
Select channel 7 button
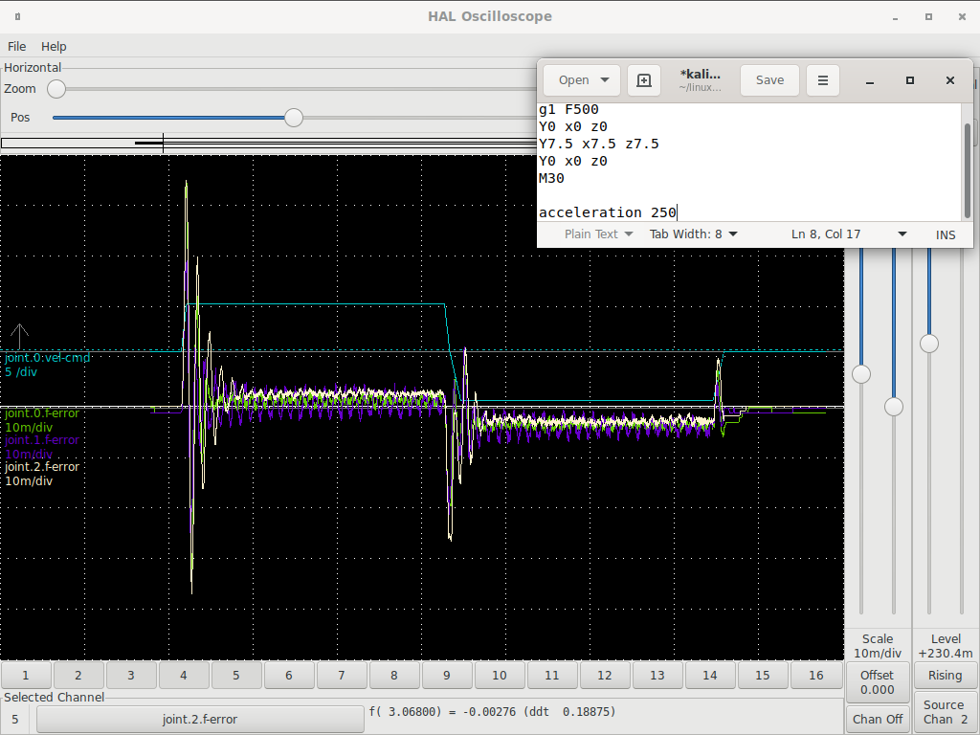click(x=342, y=675)
